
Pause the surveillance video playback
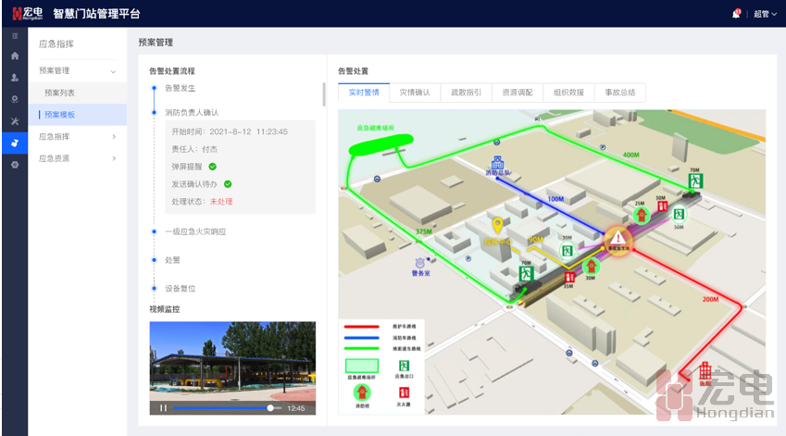click(x=164, y=407)
